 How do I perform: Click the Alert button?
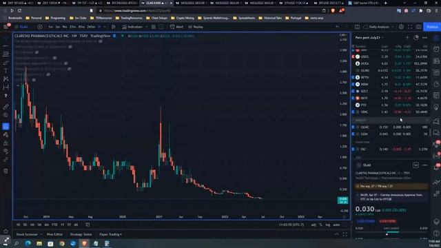point(176,27)
